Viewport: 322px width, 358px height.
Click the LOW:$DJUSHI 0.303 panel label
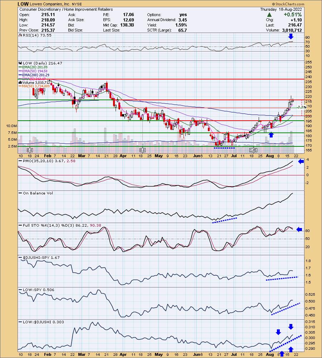42,322
